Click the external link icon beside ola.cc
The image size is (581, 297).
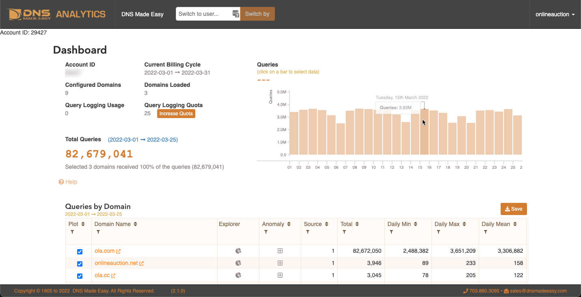pos(113,276)
